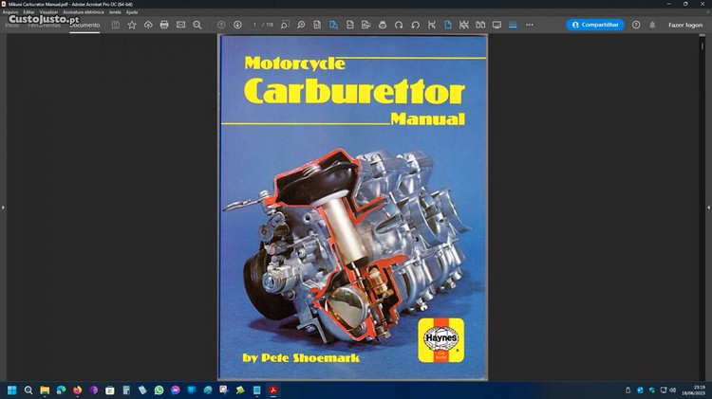Image resolution: width=712 pixels, height=399 pixels.
Task: Open the notifications bell icon
Action: click(x=652, y=25)
